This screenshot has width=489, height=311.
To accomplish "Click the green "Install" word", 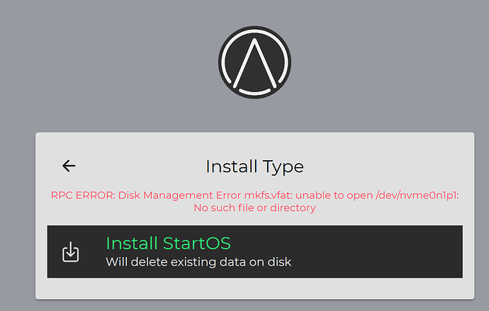I will coord(132,244).
